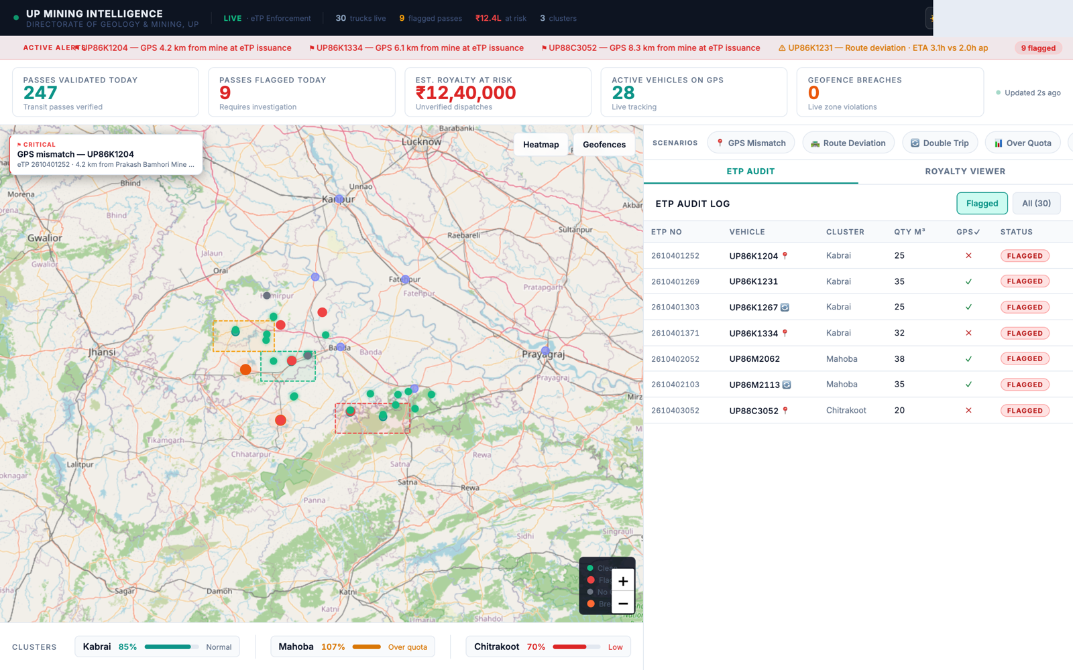
Task: Click the Chitrakoot cluster cell for UP88C3052
Action: 846,411
